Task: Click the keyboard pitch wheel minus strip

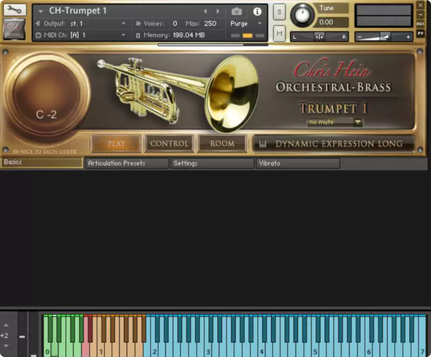Action: pyautogui.click(x=22, y=336)
